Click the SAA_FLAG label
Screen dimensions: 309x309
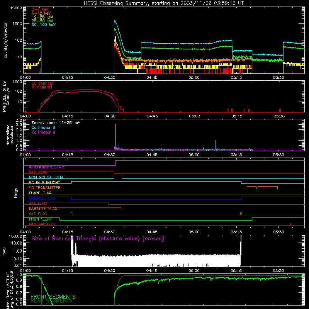[38, 204]
